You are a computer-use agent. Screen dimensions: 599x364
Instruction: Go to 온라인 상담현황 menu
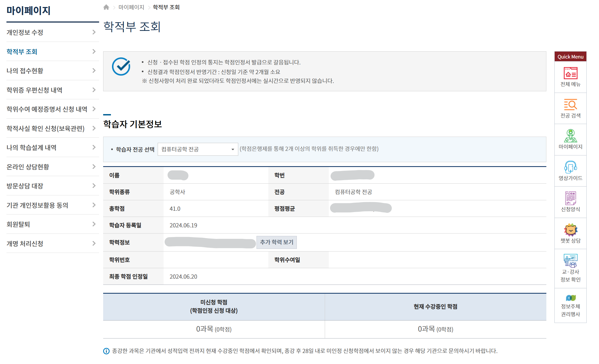28,167
